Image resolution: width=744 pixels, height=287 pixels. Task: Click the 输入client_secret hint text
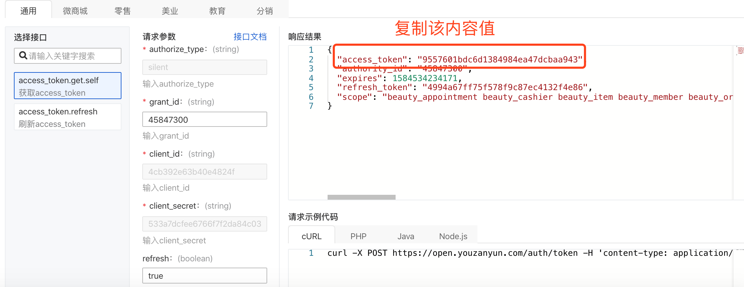(x=174, y=241)
